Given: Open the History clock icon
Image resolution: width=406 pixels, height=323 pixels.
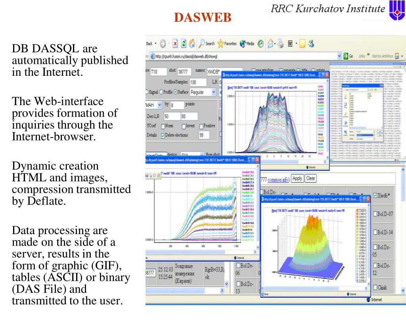Looking at the screenshot, I should pos(260,44).
